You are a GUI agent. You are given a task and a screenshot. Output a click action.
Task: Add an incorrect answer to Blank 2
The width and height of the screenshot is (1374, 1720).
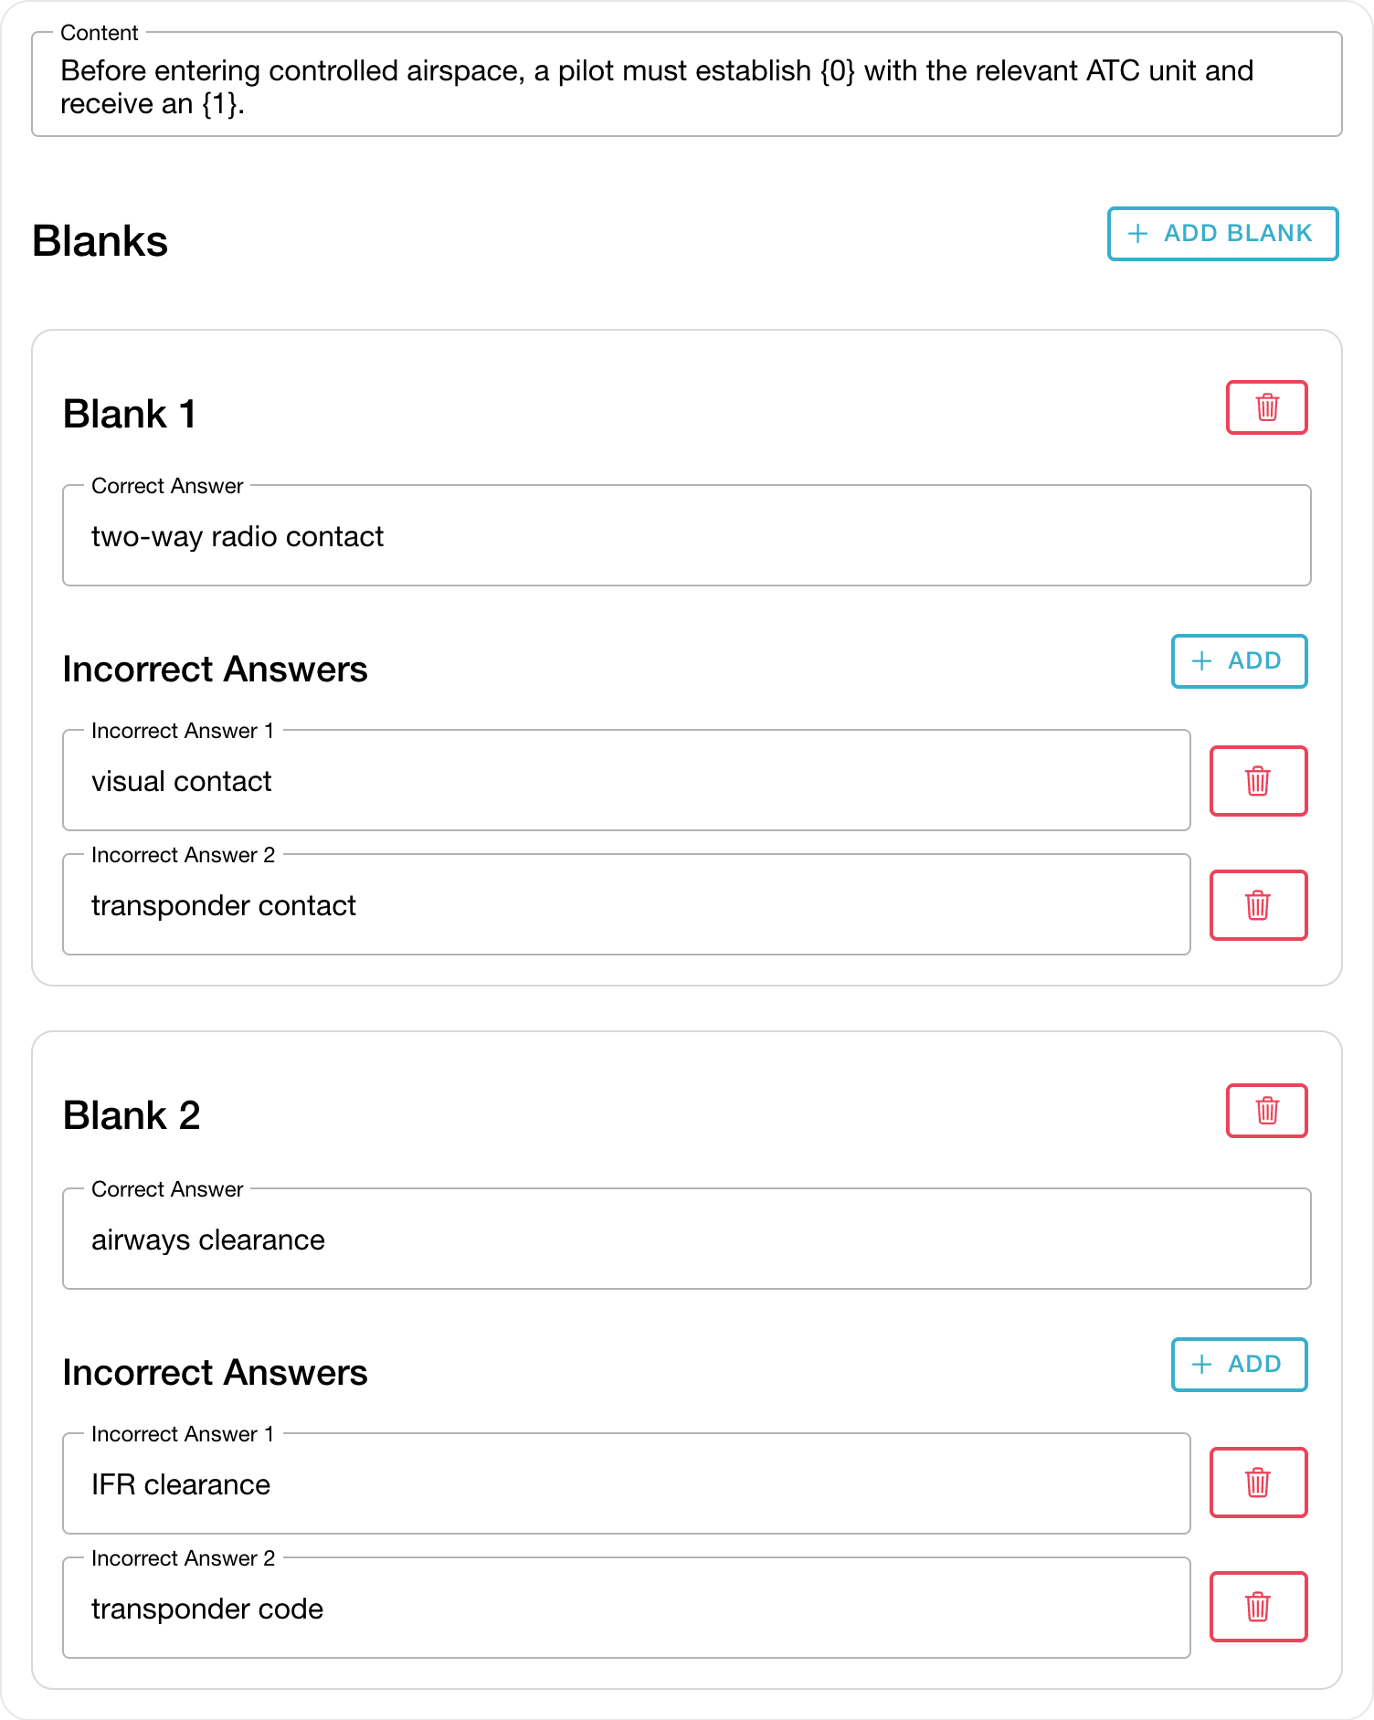tap(1239, 1365)
